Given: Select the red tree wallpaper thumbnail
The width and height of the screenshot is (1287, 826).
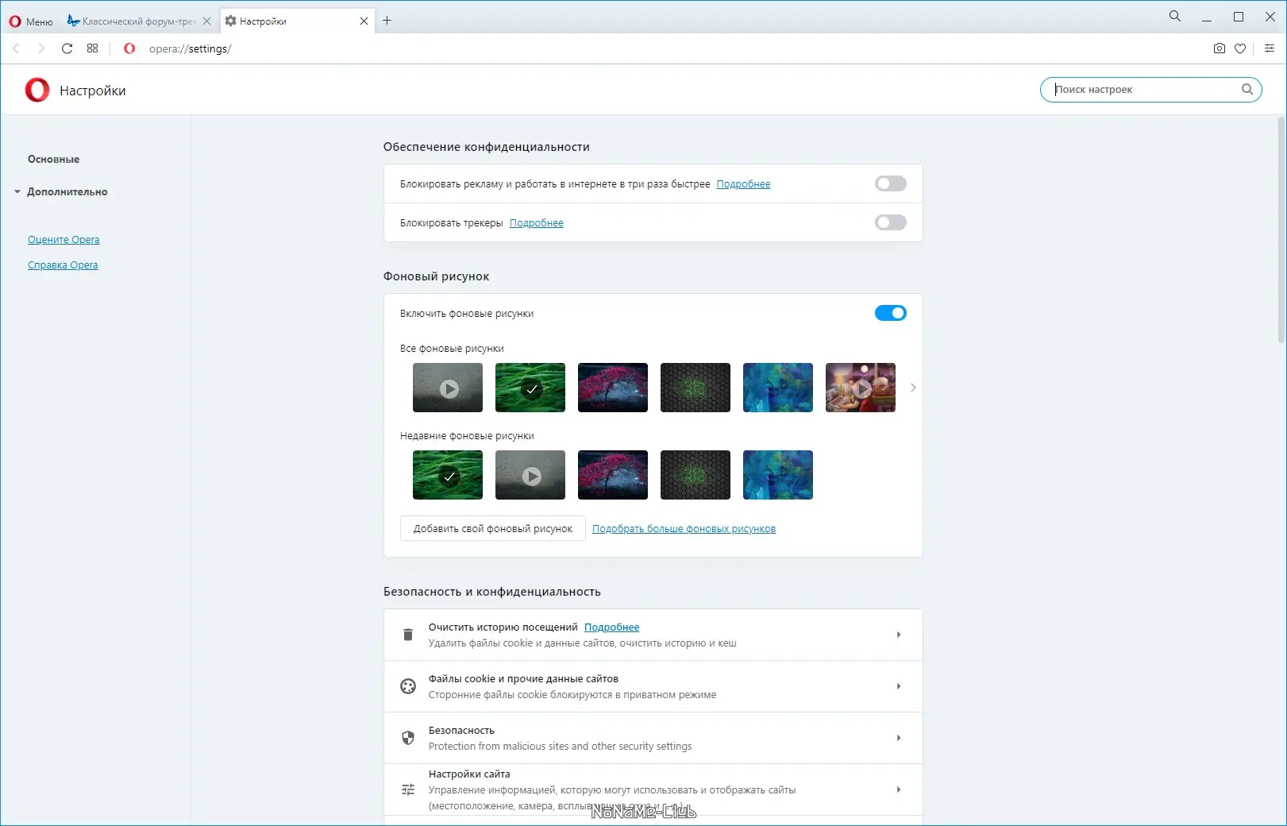Looking at the screenshot, I should pyautogui.click(x=612, y=388).
